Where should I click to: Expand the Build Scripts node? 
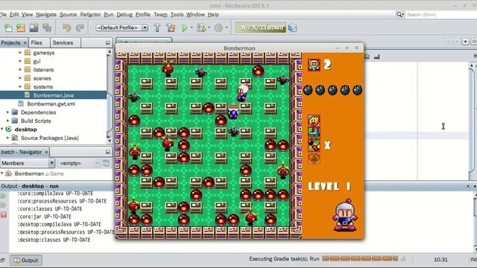coord(7,121)
